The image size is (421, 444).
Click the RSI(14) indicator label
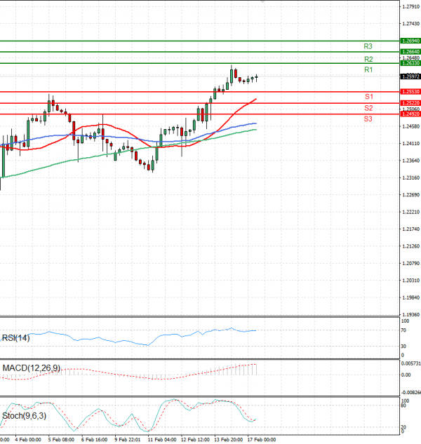(x=15, y=338)
